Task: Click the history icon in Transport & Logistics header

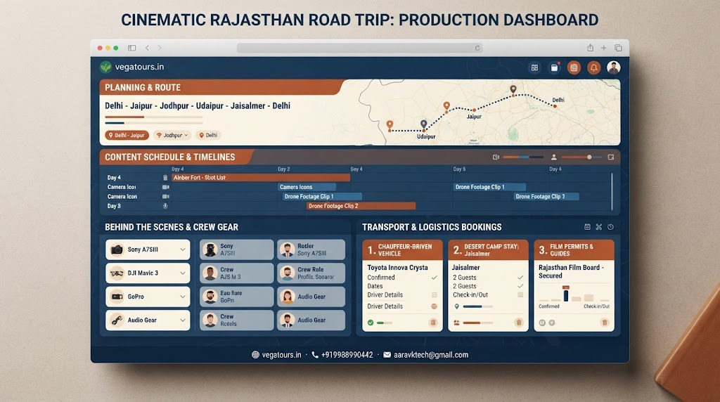Action: tap(610, 227)
